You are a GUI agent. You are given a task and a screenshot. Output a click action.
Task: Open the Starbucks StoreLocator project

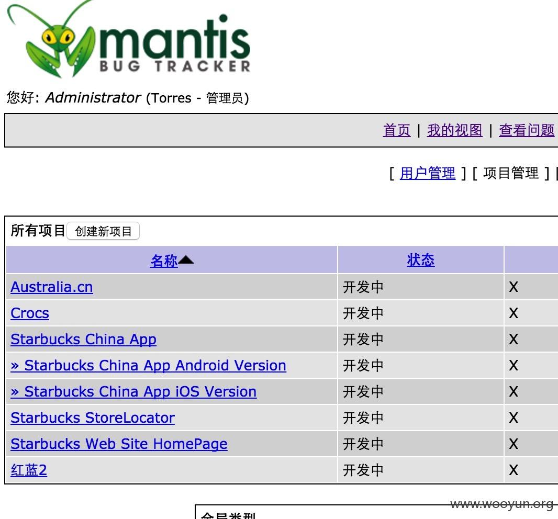pyautogui.click(x=93, y=418)
